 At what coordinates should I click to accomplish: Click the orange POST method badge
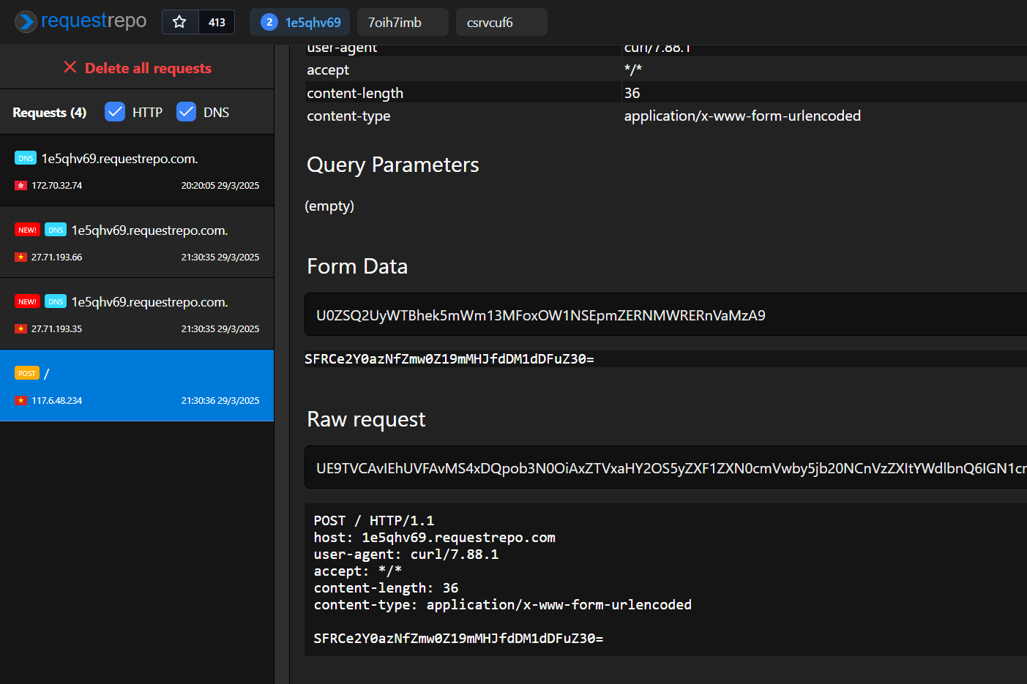pyautogui.click(x=27, y=373)
